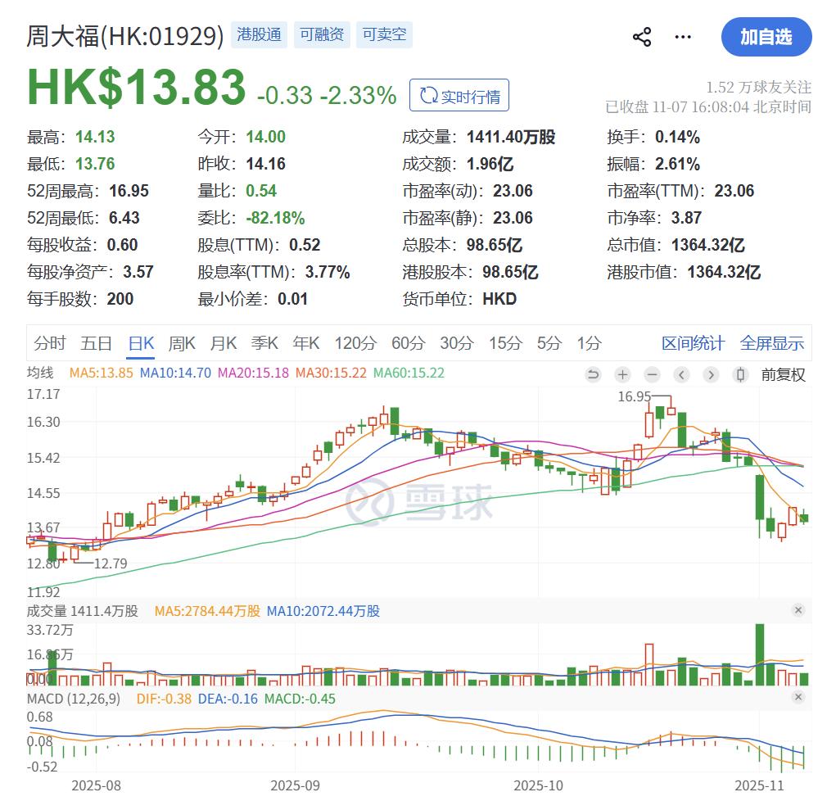Open 全屏显示 full screen view
Viewport: 827px width, 801px height.
click(771, 344)
